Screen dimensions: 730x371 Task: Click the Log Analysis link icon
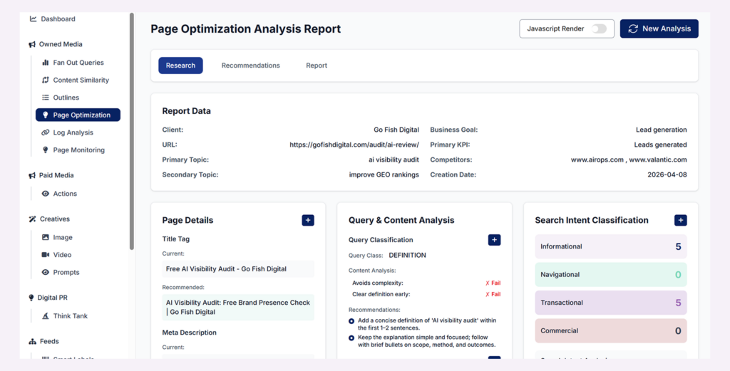pos(46,132)
